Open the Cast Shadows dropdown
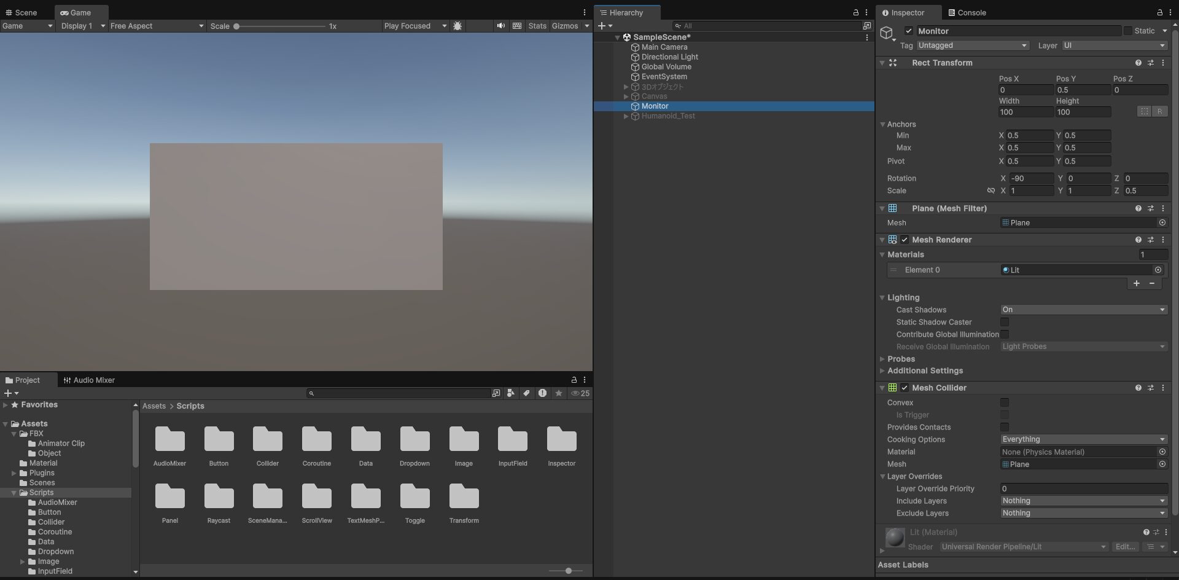Screen dimensions: 1179x580 [1083, 310]
